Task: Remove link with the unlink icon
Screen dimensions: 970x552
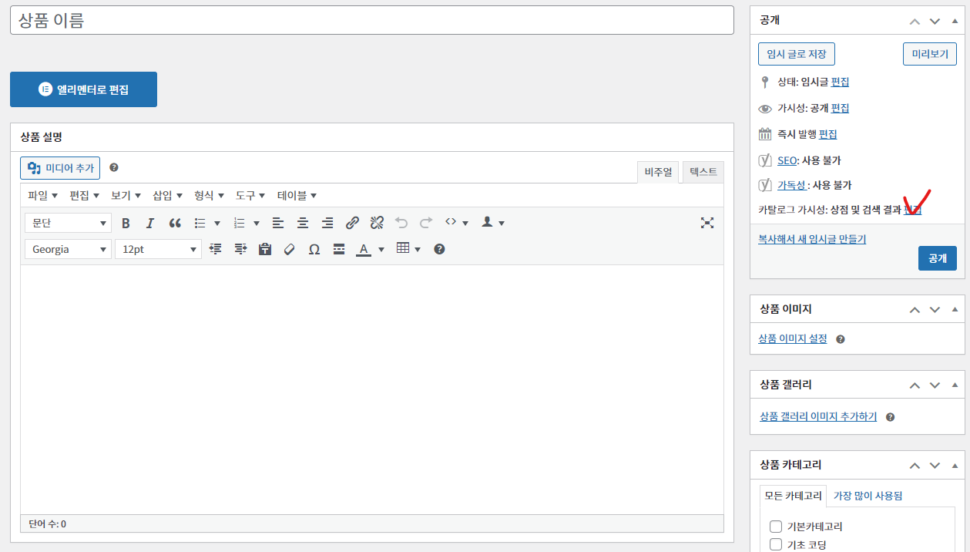Action: (377, 224)
